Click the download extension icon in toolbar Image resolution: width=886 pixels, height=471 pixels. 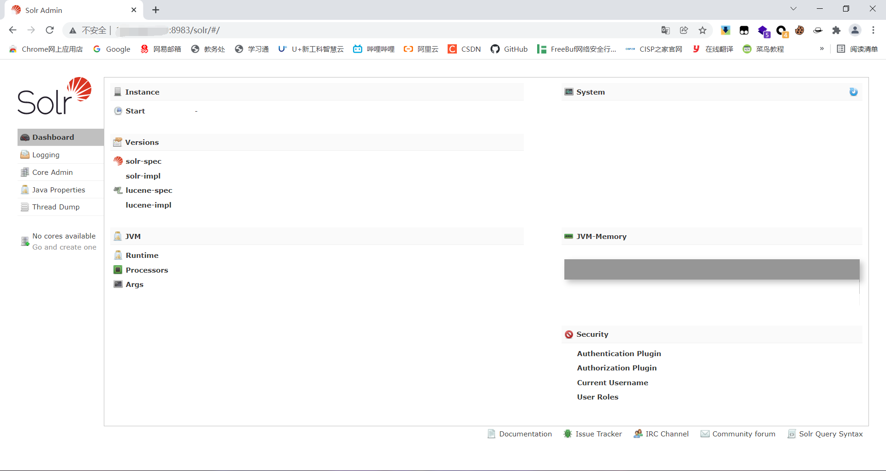pos(725,30)
